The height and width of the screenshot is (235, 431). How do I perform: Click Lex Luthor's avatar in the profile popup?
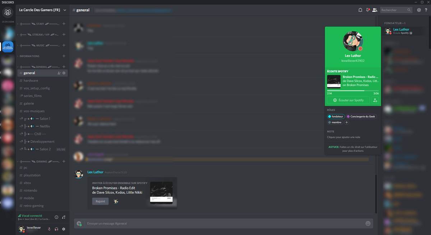[353, 41]
